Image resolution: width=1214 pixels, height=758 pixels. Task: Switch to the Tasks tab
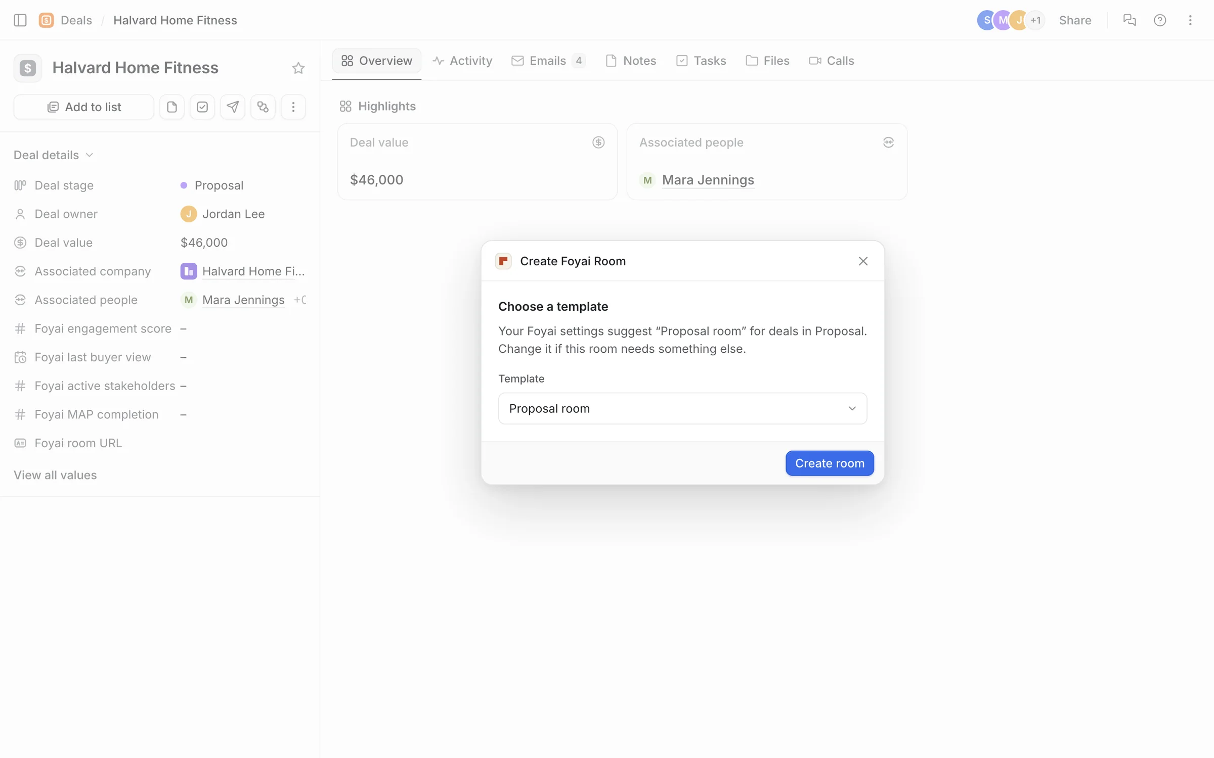pyautogui.click(x=701, y=61)
